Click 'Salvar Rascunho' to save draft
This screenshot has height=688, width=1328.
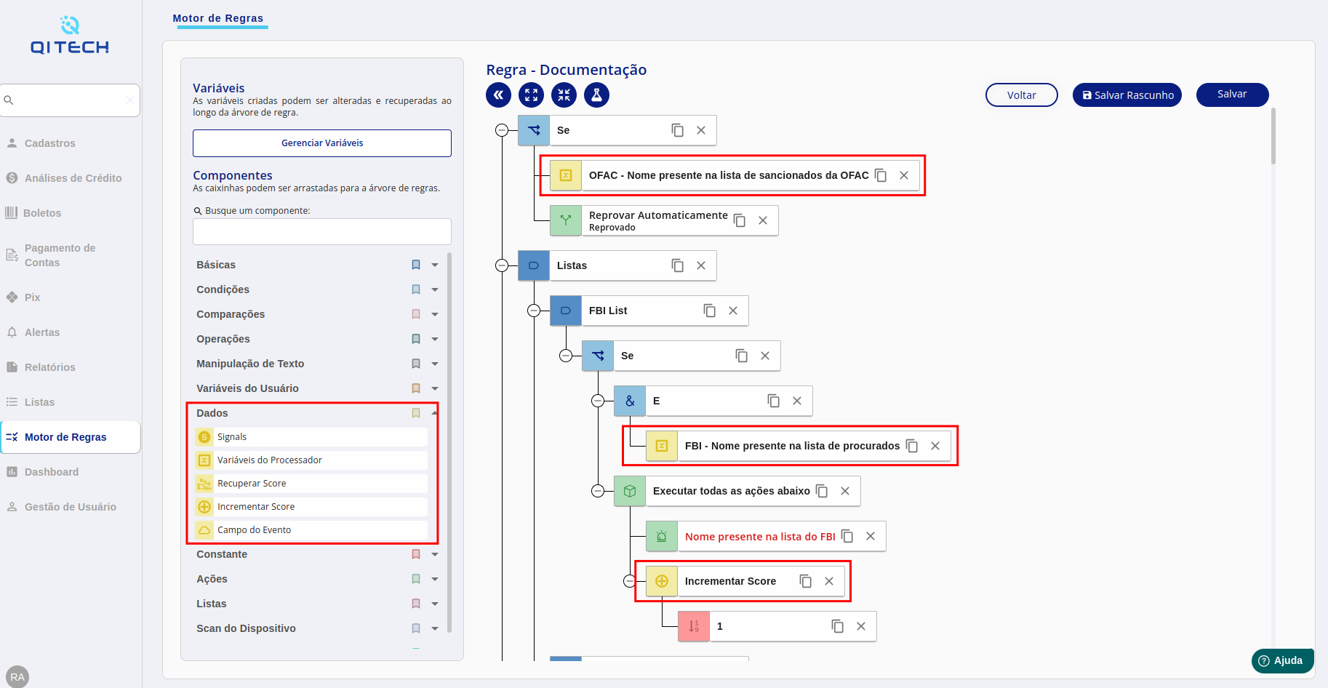tap(1127, 95)
